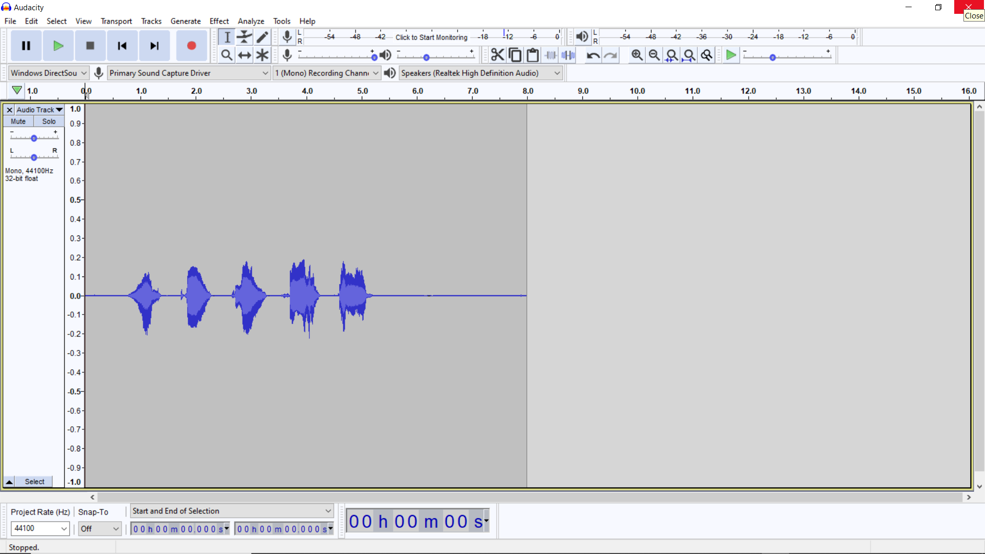Click the red Record button
The width and height of the screenshot is (985, 554).
pyautogui.click(x=191, y=46)
